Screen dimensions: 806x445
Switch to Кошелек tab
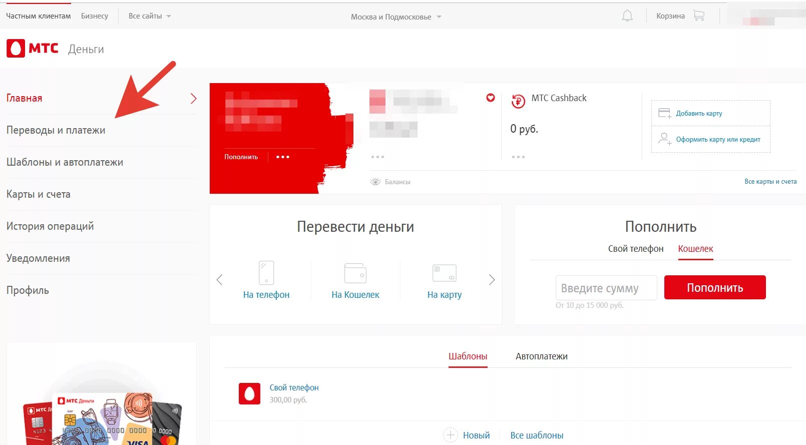tap(695, 249)
